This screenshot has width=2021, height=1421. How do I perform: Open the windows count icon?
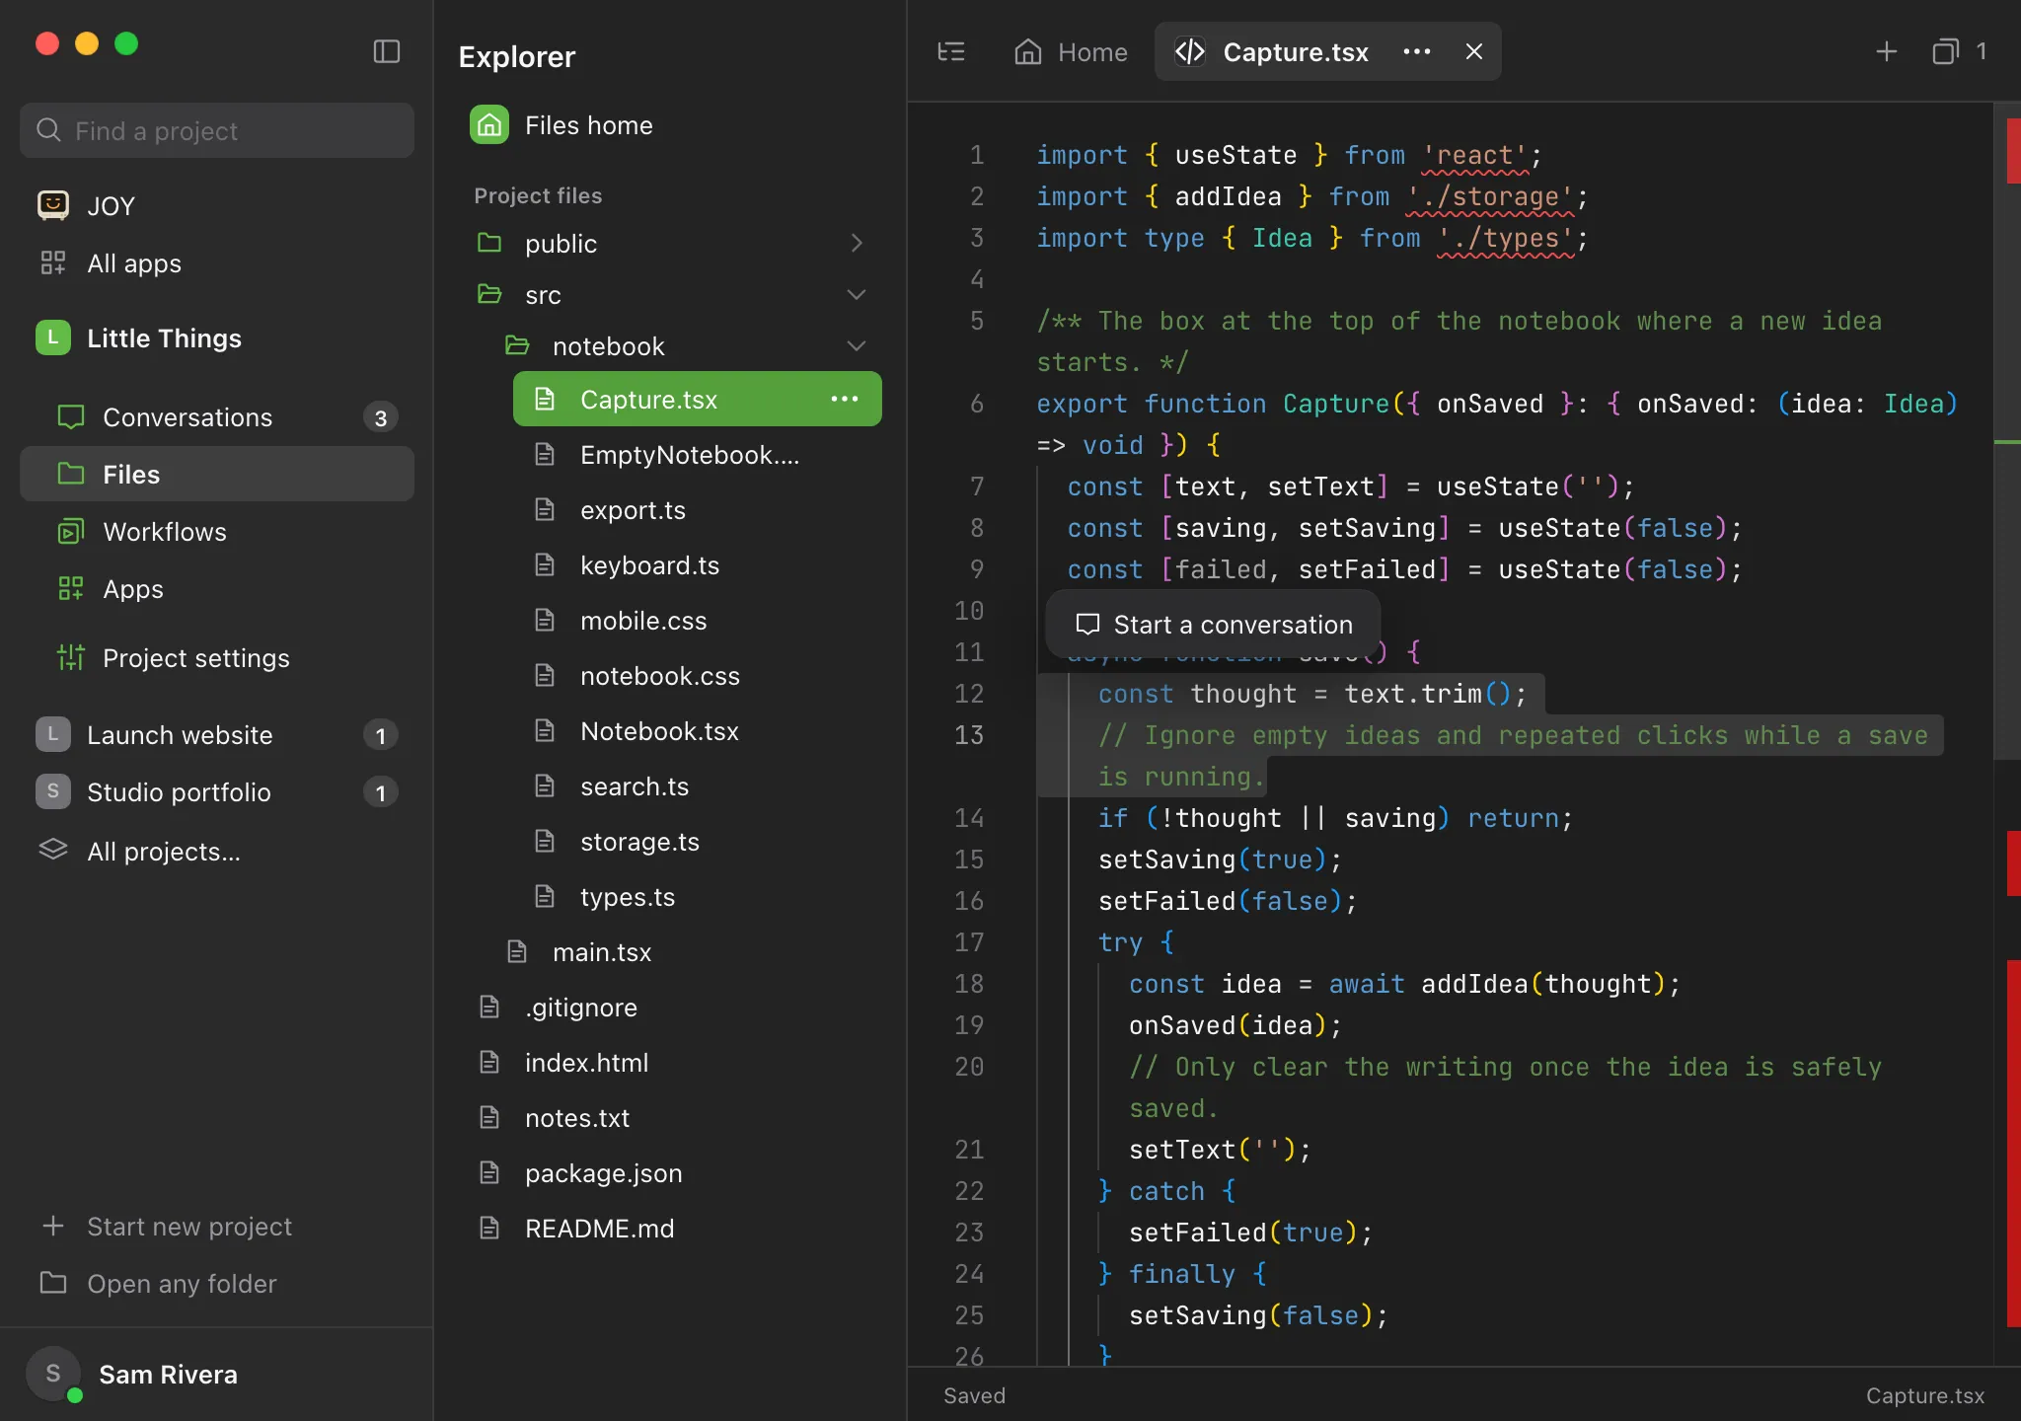tap(1958, 51)
